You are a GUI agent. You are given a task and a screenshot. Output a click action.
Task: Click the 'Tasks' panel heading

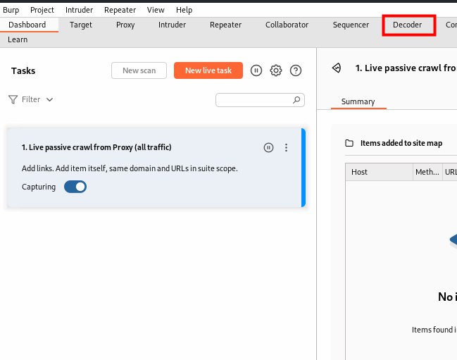23,71
